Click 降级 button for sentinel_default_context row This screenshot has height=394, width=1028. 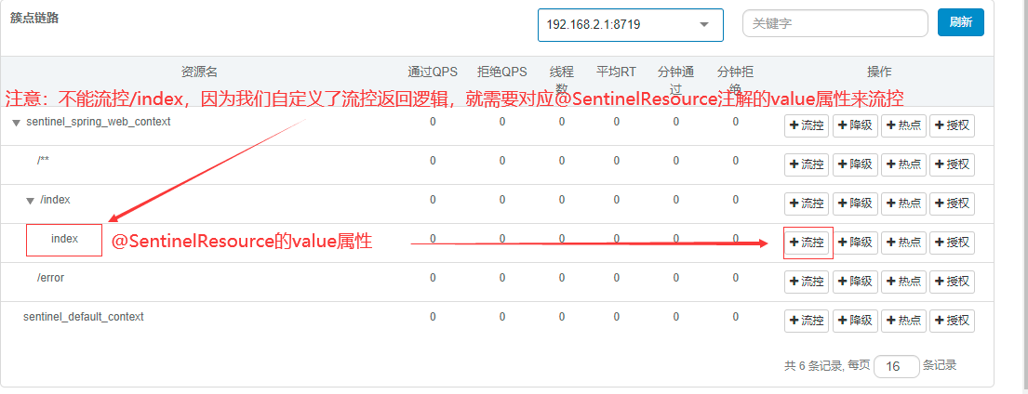pyautogui.click(x=855, y=321)
